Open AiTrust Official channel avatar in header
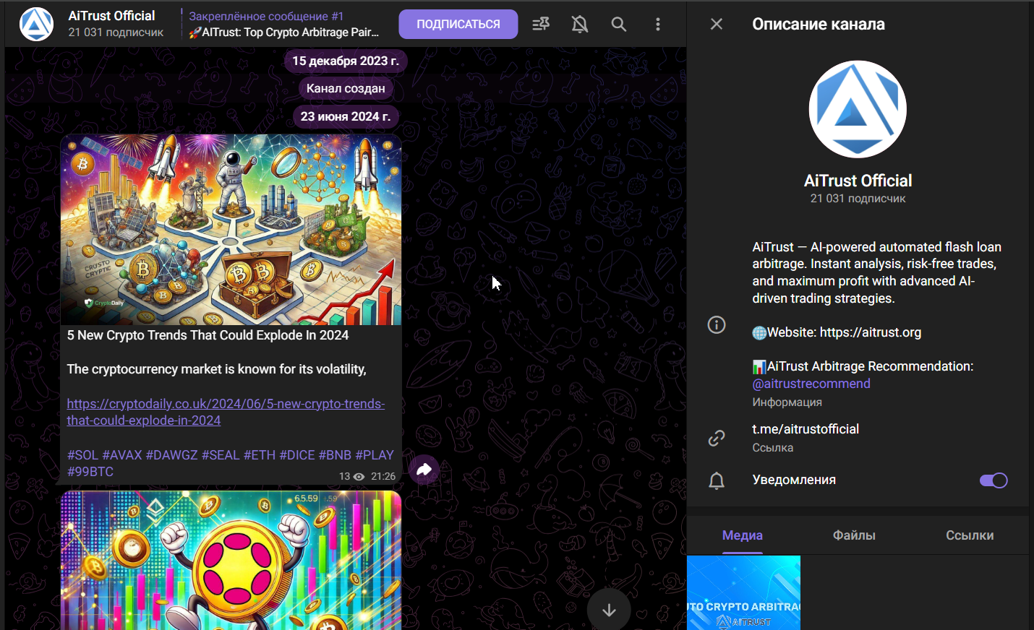Viewport: 1034px width, 630px height. click(x=36, y=24)
